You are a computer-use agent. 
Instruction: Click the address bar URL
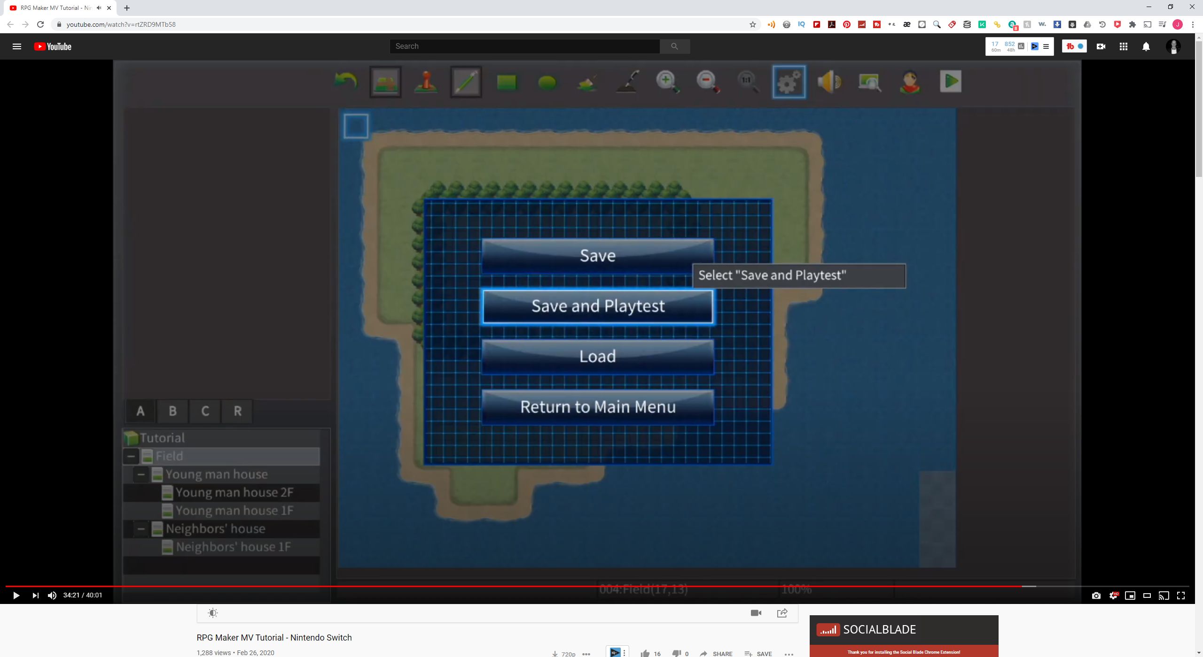point(121,24)
